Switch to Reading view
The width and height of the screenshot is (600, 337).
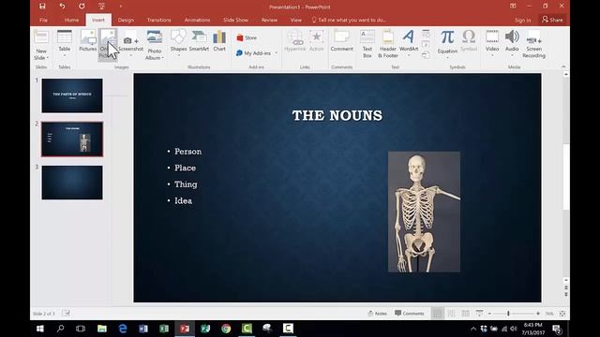(465, 314)
